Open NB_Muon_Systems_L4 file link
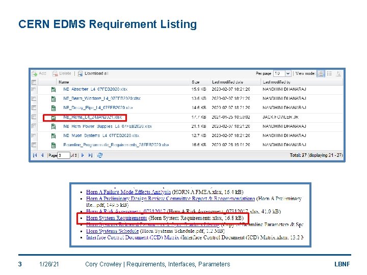This screenshot has width=367, height=275. [x=101, y=135]
